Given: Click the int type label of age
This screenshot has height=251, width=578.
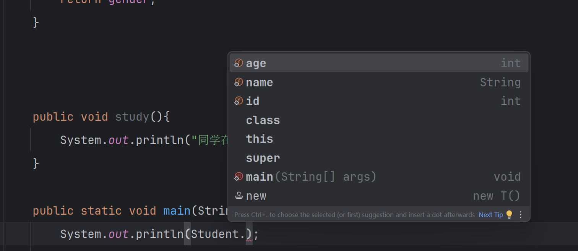Looking at the screenshot, I should tap(511, 63).
